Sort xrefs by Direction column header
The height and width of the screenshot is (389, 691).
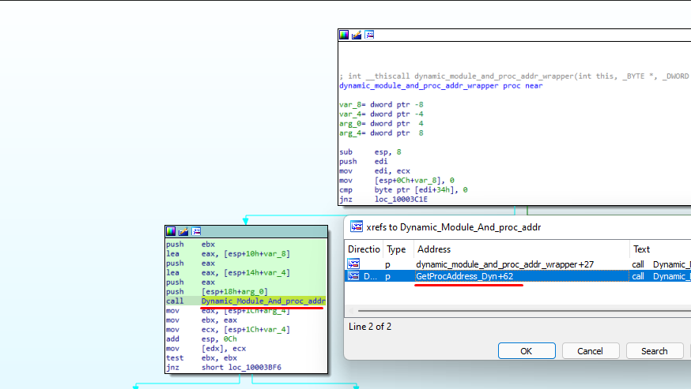(364, 249)
